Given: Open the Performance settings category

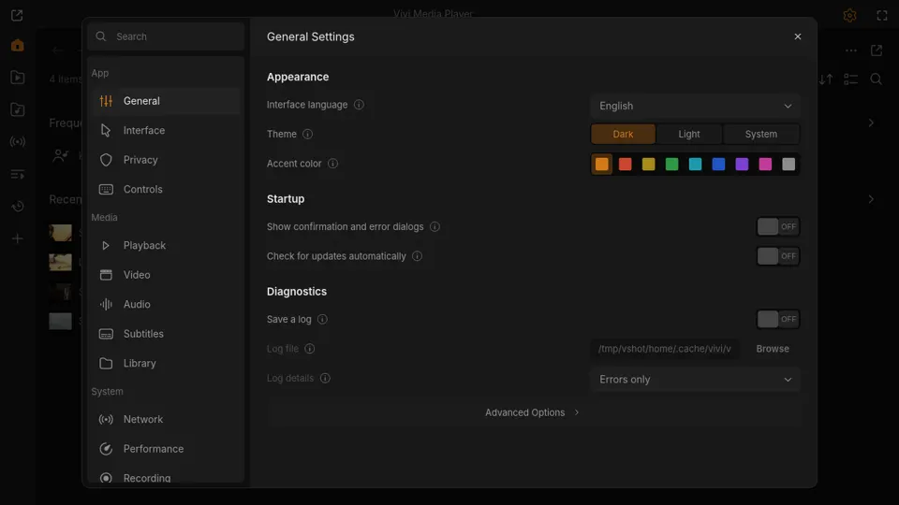Looking at the screenshot, I should click(165, 449).
